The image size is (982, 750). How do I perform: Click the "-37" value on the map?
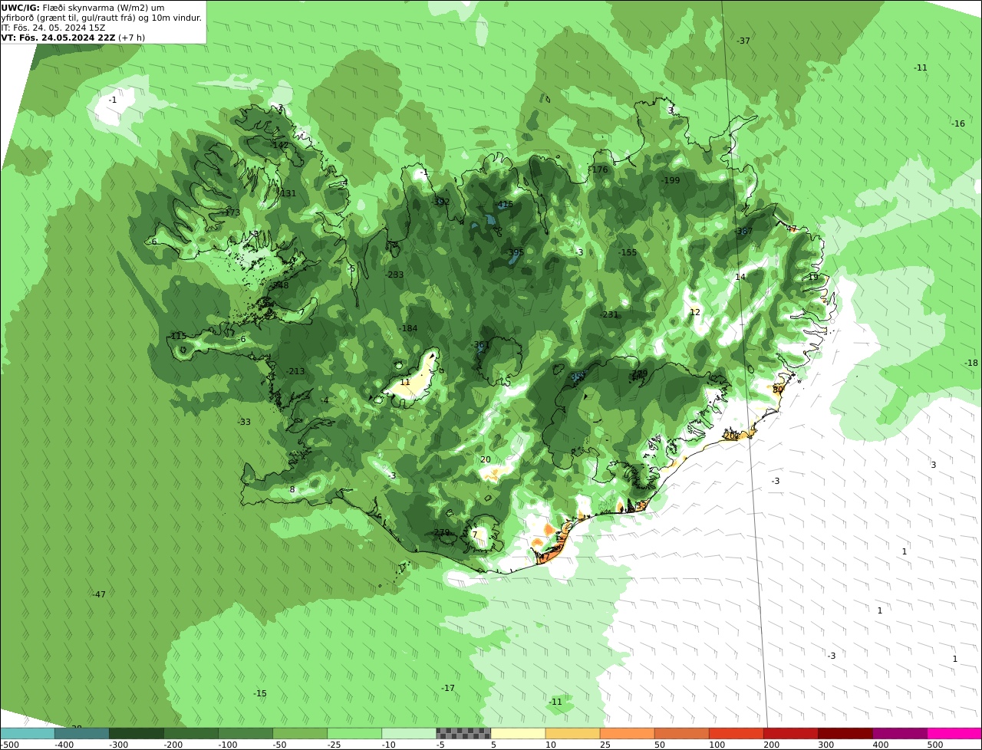(x=743, y=41)
